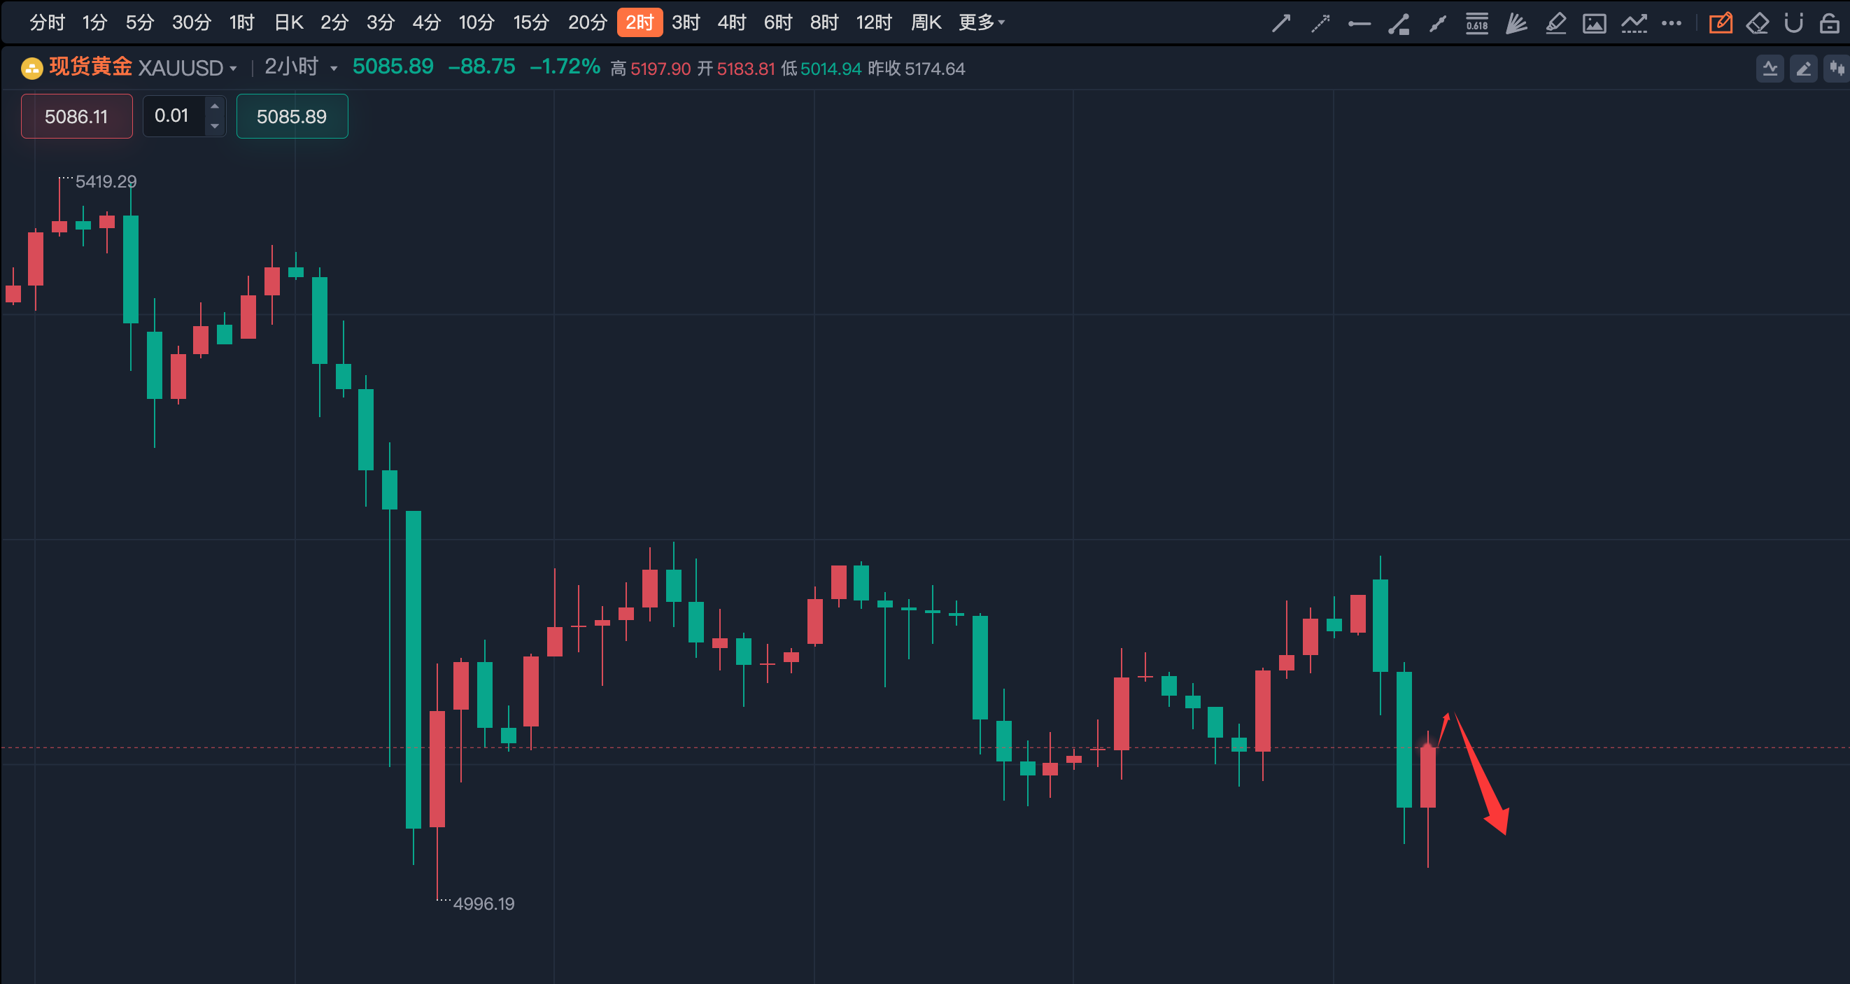
Task: Click the green 5085.89 buy price button
Action: click(x=292, y=116)
